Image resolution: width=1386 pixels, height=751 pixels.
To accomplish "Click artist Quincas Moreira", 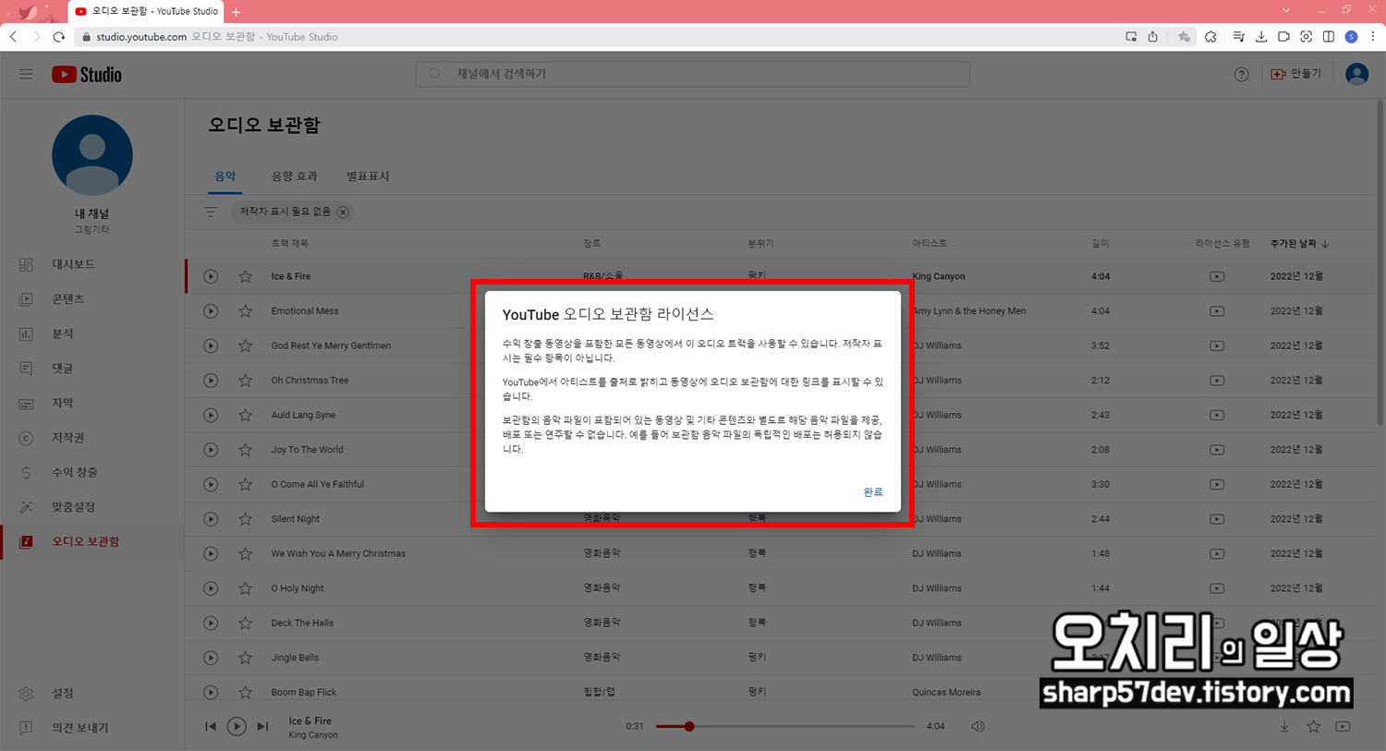I will 946,692.
